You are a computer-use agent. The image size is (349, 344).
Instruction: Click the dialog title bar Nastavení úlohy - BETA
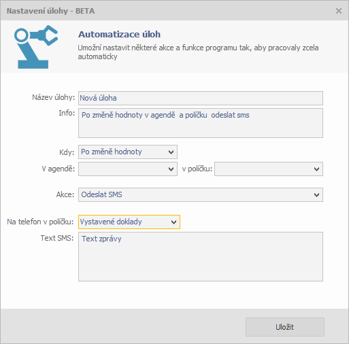click(50, 11)
